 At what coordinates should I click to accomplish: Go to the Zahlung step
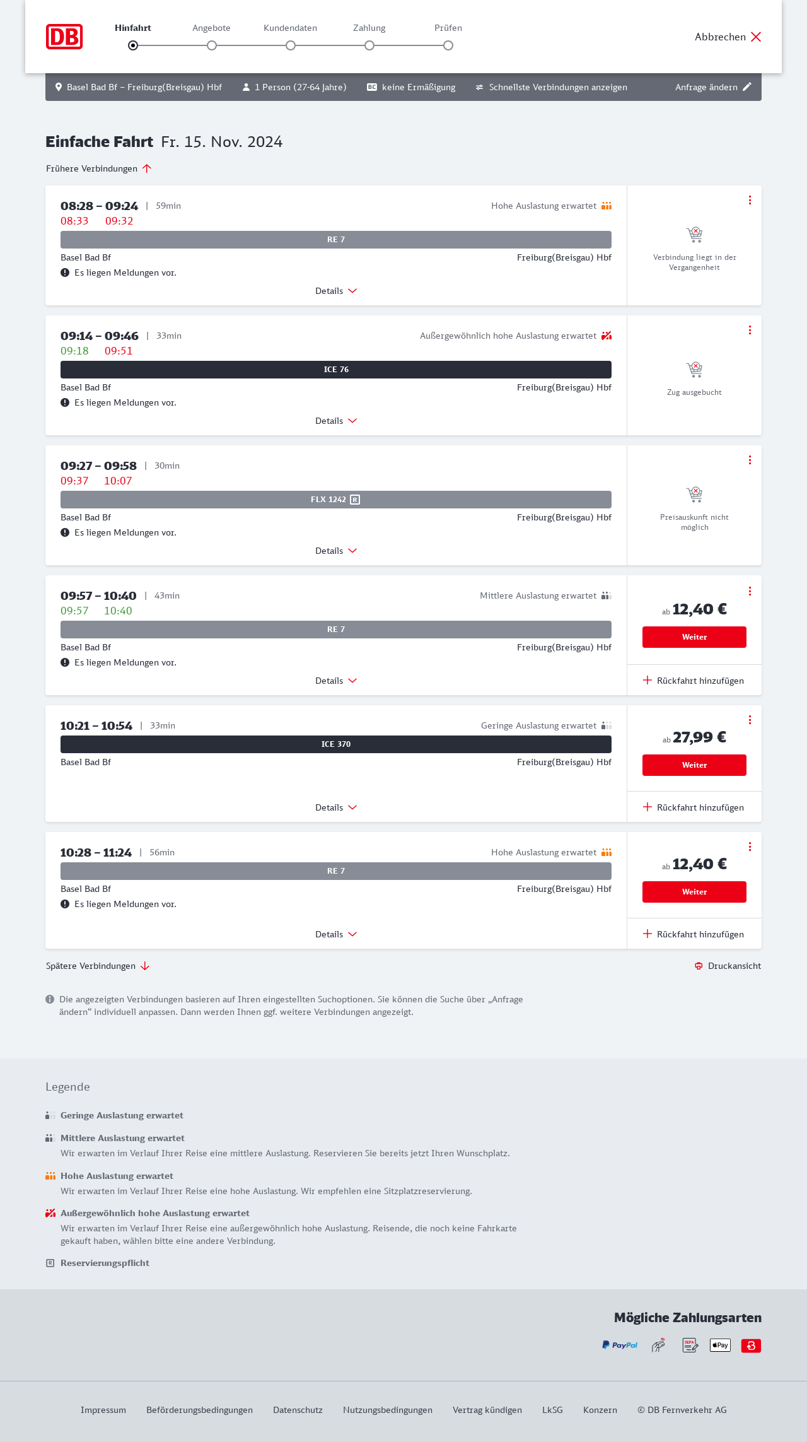[x=369, y=45]
